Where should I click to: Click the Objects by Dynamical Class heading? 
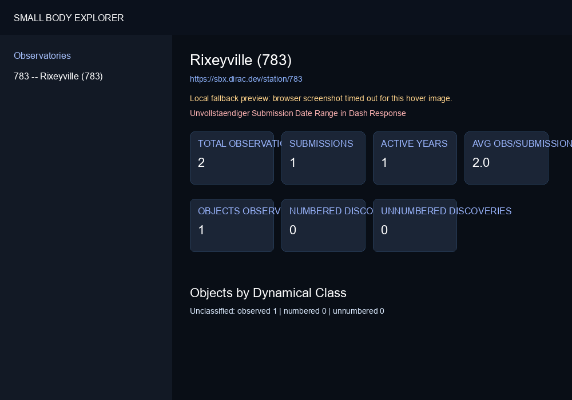click(x=268, y=293)
